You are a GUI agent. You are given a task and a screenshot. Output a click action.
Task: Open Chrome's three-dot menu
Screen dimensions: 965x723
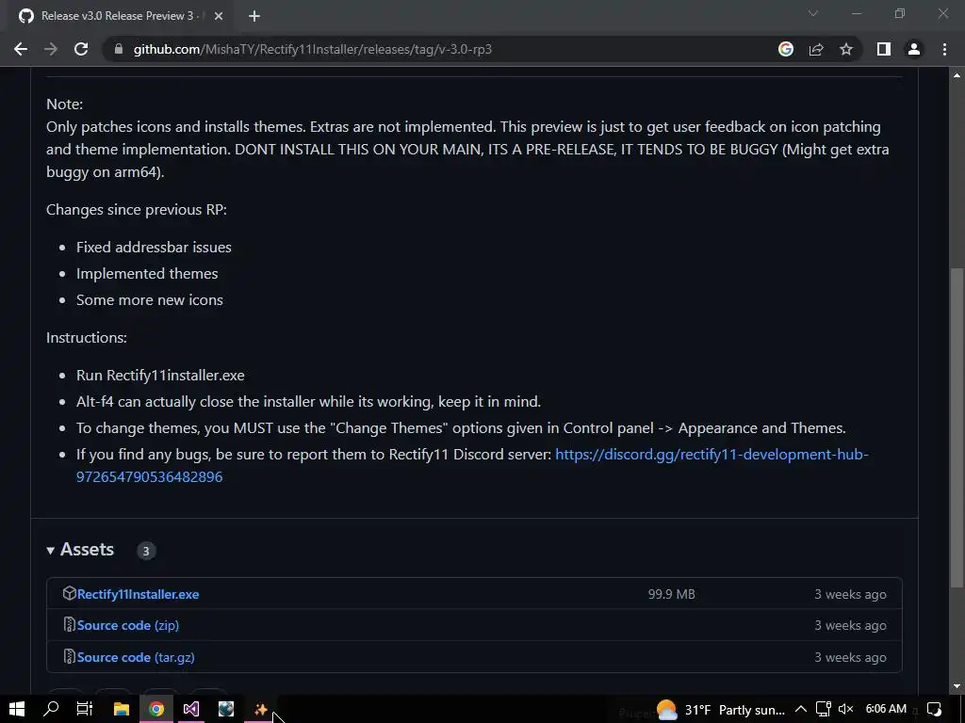click(944, 49)
